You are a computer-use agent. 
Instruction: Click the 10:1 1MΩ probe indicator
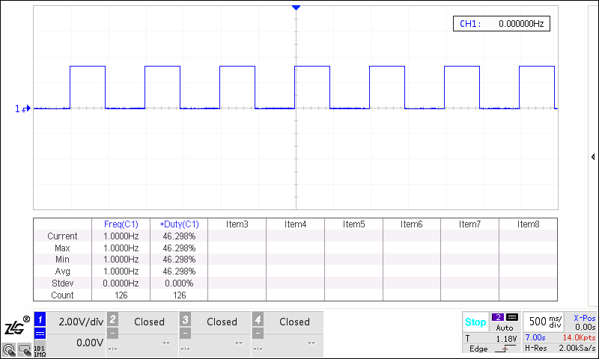[x=40, y=352]
